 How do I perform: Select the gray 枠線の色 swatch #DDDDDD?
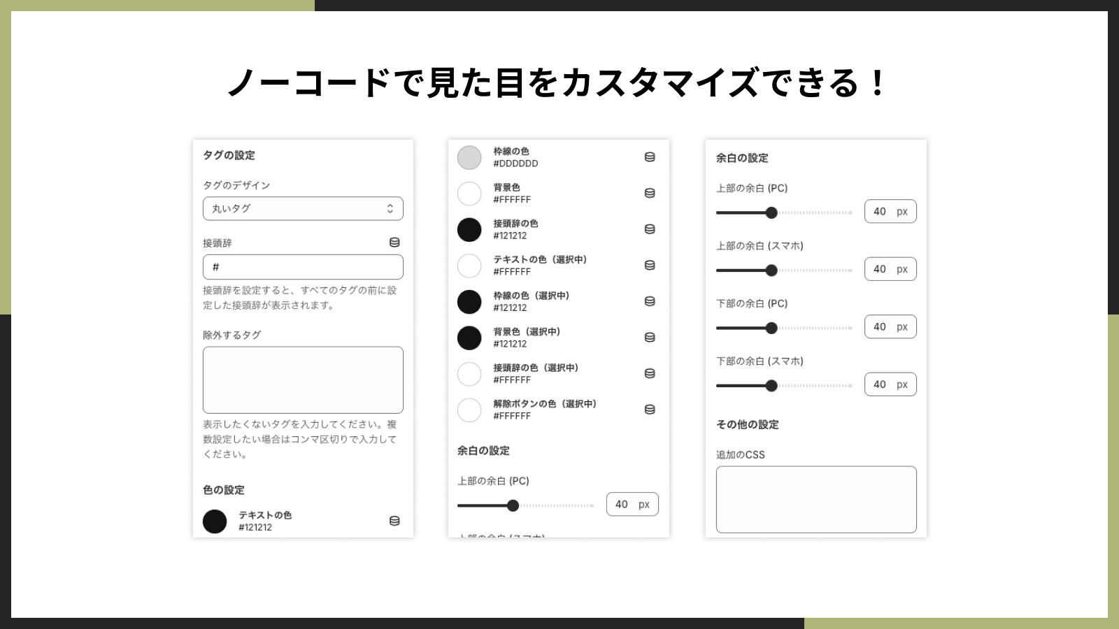469,157
